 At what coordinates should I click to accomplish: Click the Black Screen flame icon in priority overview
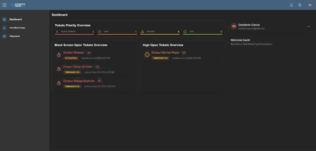[57, 32]
